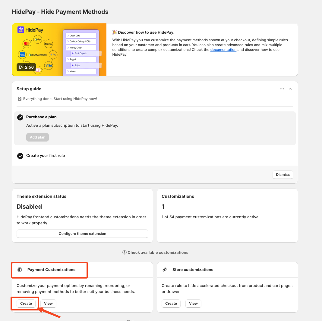Click the Theme extension status heading
This screenshot has height=321, width=322.
[42, 196]
